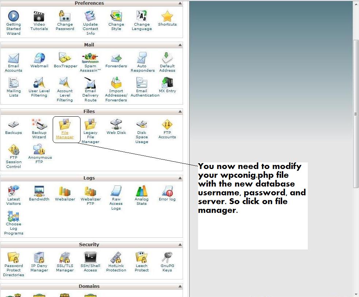This screenshot has width=359, height=297.
Task: Open Import Addresses/Forwarders
Action: 116,90
